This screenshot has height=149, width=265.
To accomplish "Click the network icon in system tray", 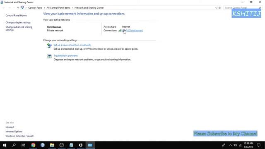I will [x=240, y=145].
